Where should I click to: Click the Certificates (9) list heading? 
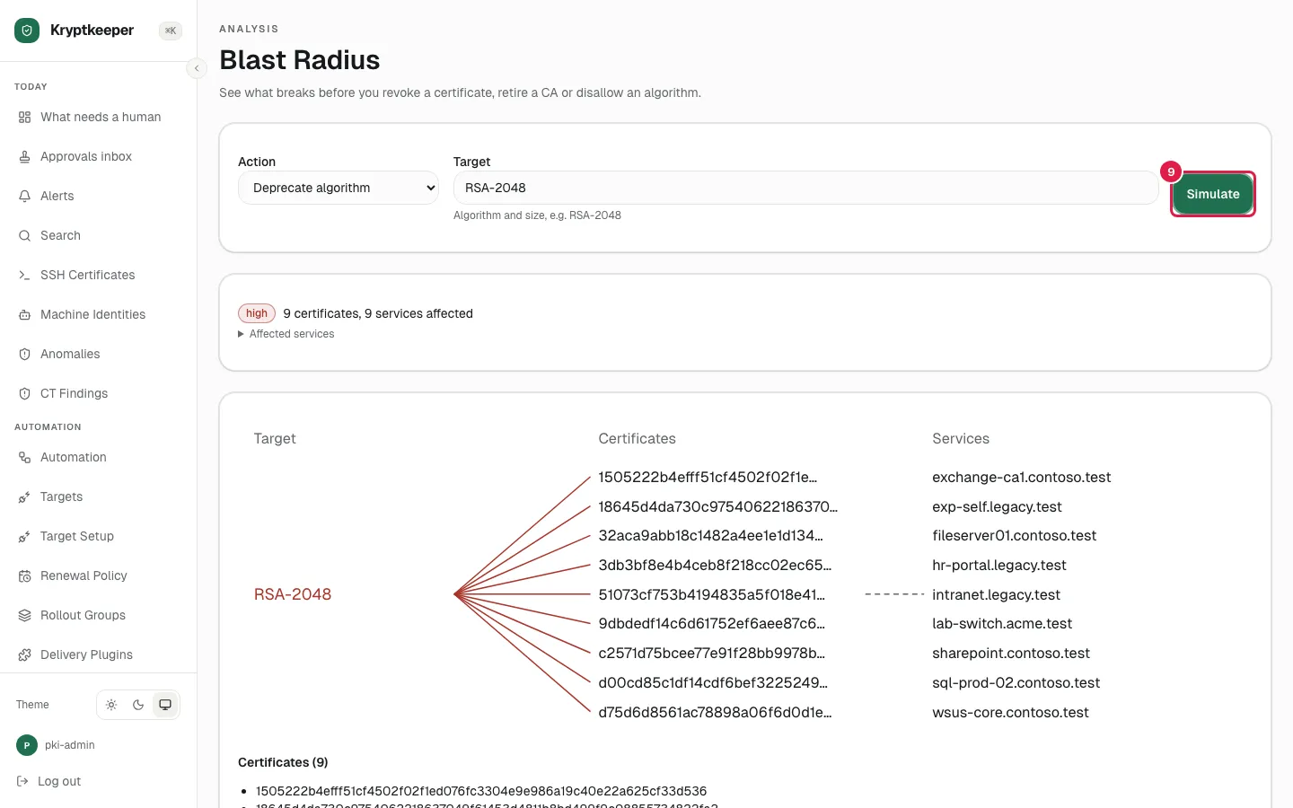pyautogui.click(x=283, y=762)
